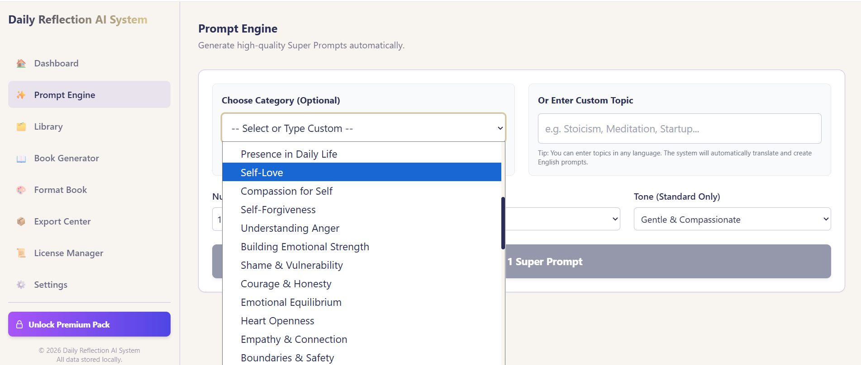Click the Book Generator book icon
This screenshot has width=861, height=365.
(21, 158)
